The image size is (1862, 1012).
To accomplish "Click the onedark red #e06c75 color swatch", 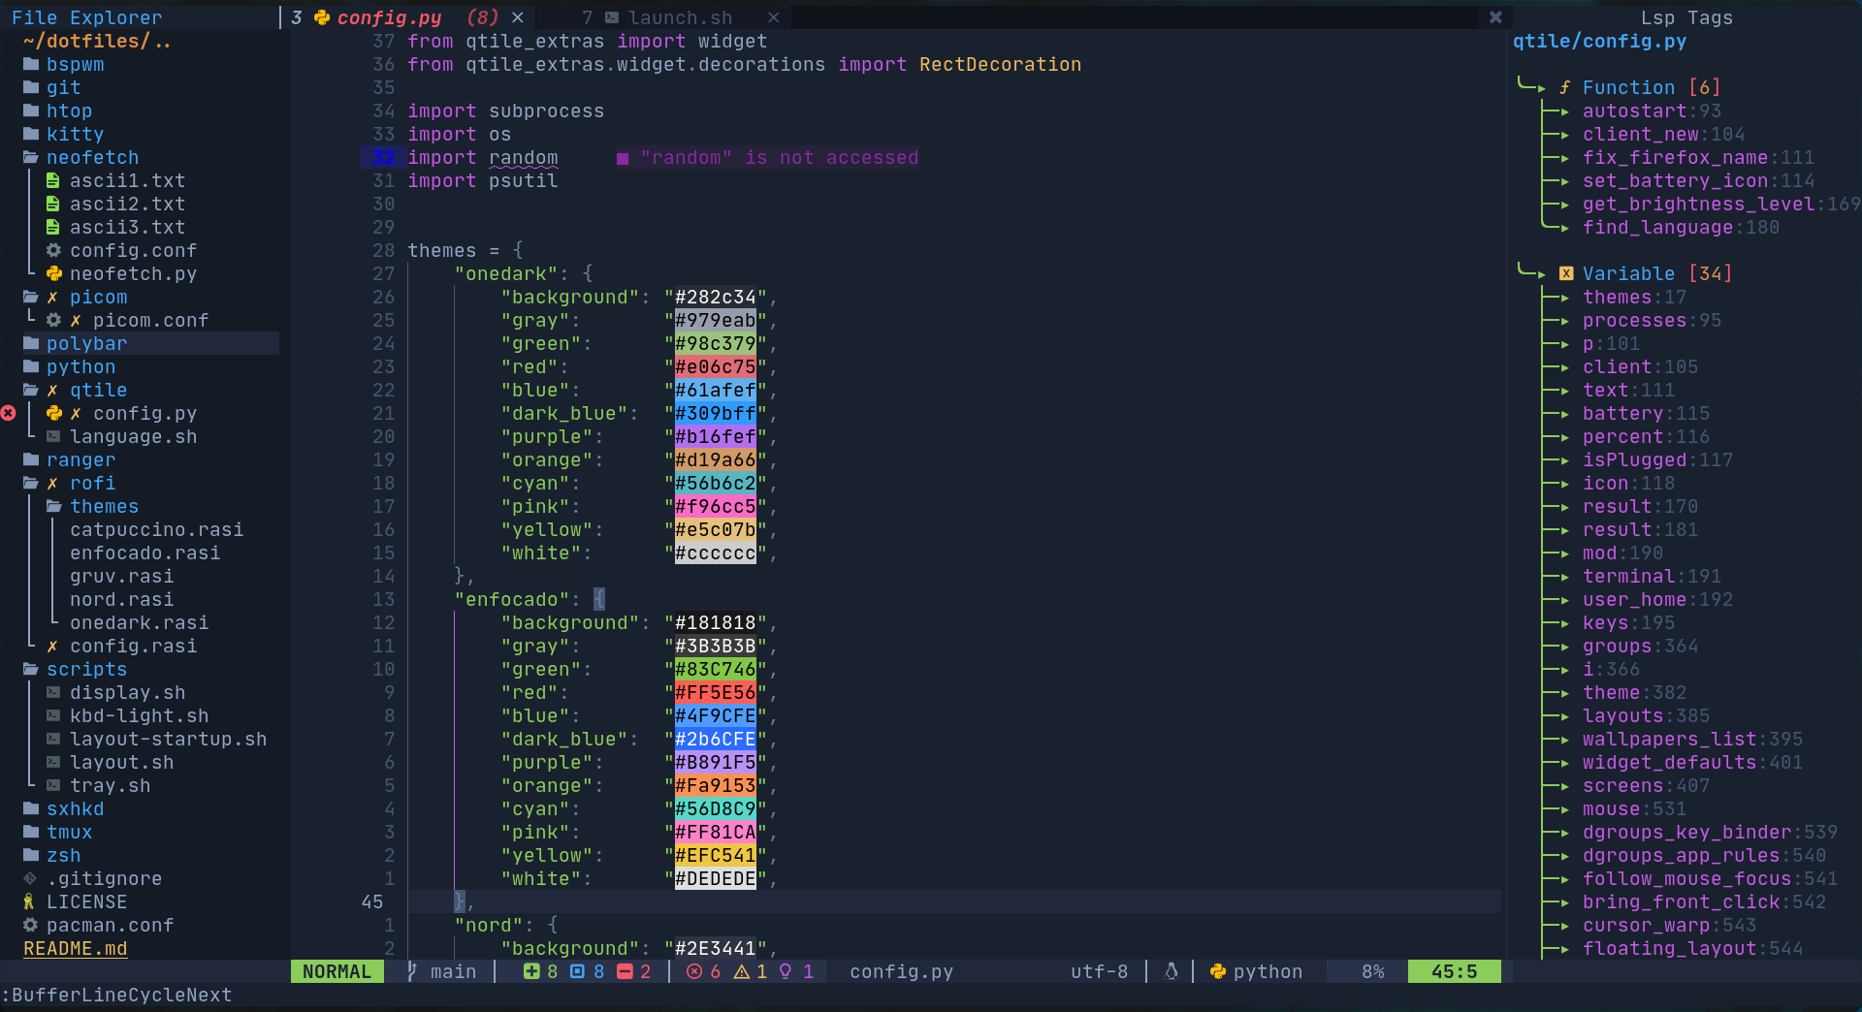I will click(x=715, y=366).
